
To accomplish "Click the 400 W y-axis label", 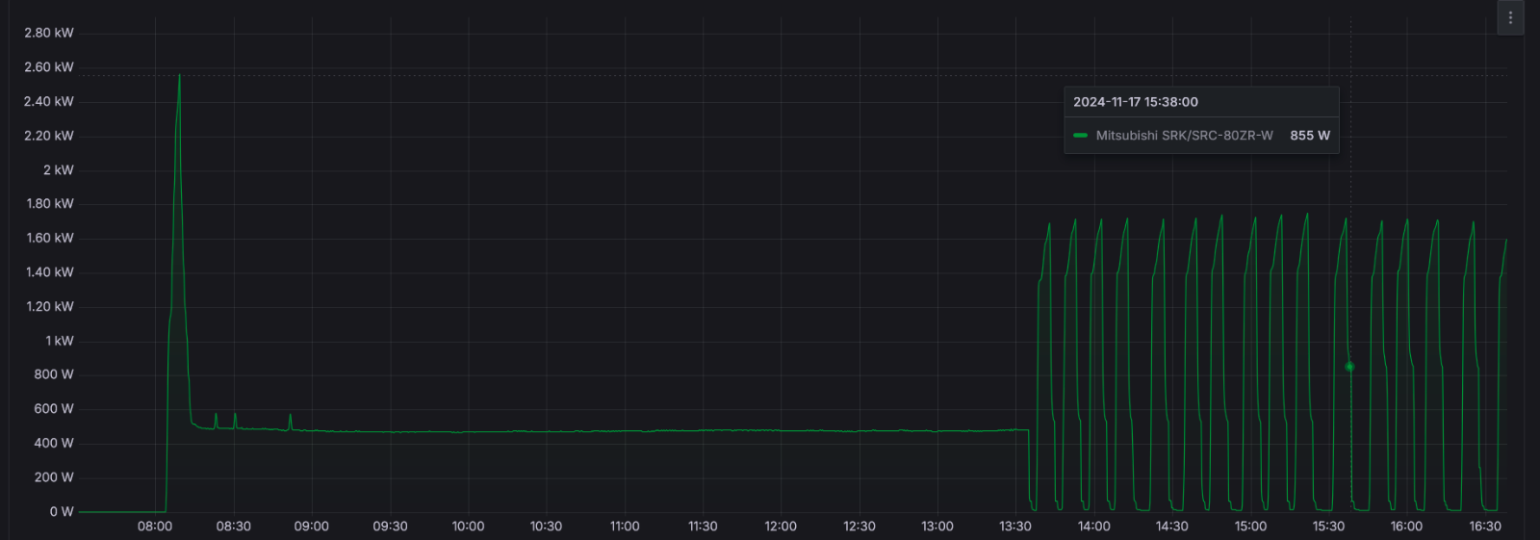I will [x=54, y=443].
